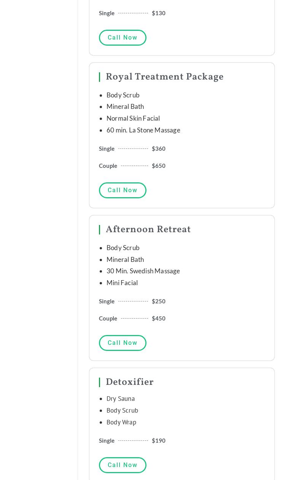The image size is (293, 480).
Task: Click the Detoxifier heading
Action: pos(129,383)
